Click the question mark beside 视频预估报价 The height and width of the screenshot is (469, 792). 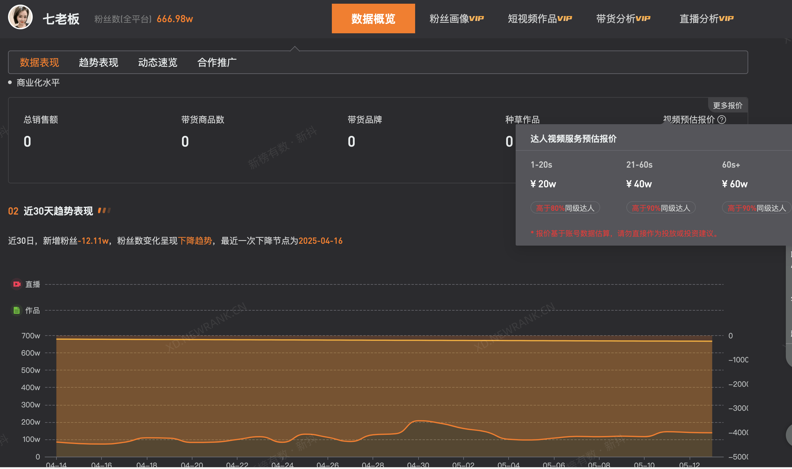click(721, 120)
